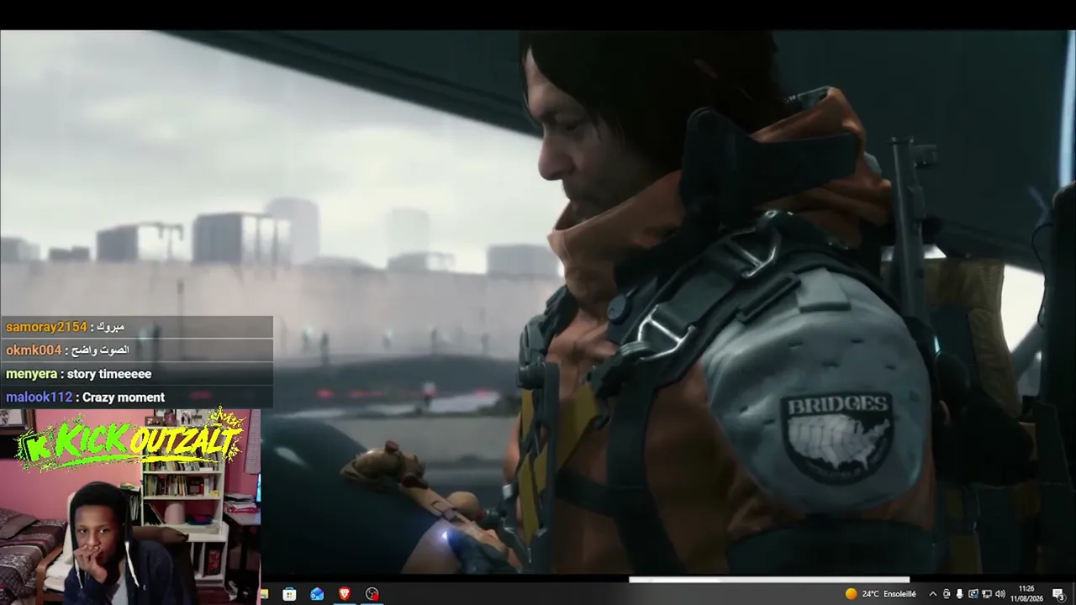Image resolution: width=1076 pixels, height=605 pixels.
Task: Open the Outlook mail app in taskbar
Action: tap(317, 594)
